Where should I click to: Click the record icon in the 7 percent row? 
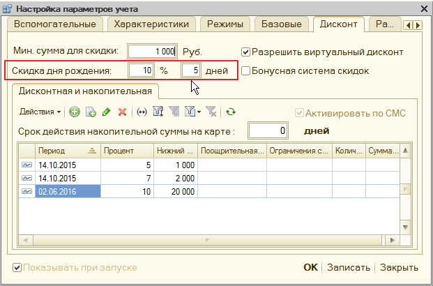[26, 179]
